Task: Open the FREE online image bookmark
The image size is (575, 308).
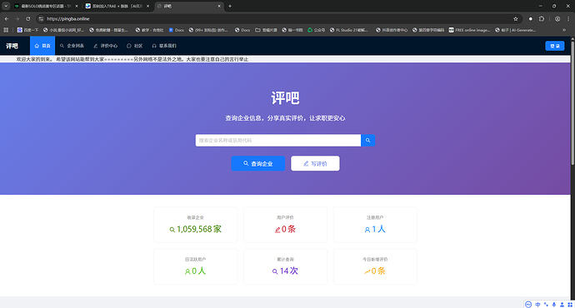Action: (x=469, y=30)
